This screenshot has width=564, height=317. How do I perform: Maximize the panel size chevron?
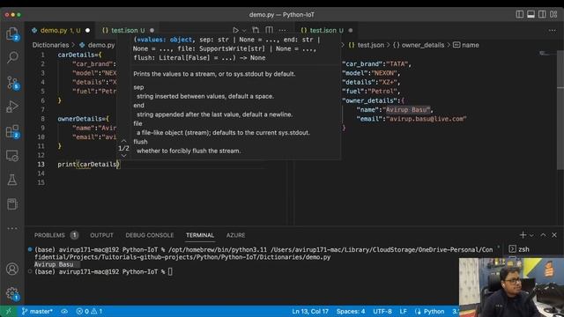[543, 235]
